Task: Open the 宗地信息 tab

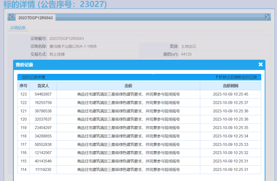Action: [18, 28]
